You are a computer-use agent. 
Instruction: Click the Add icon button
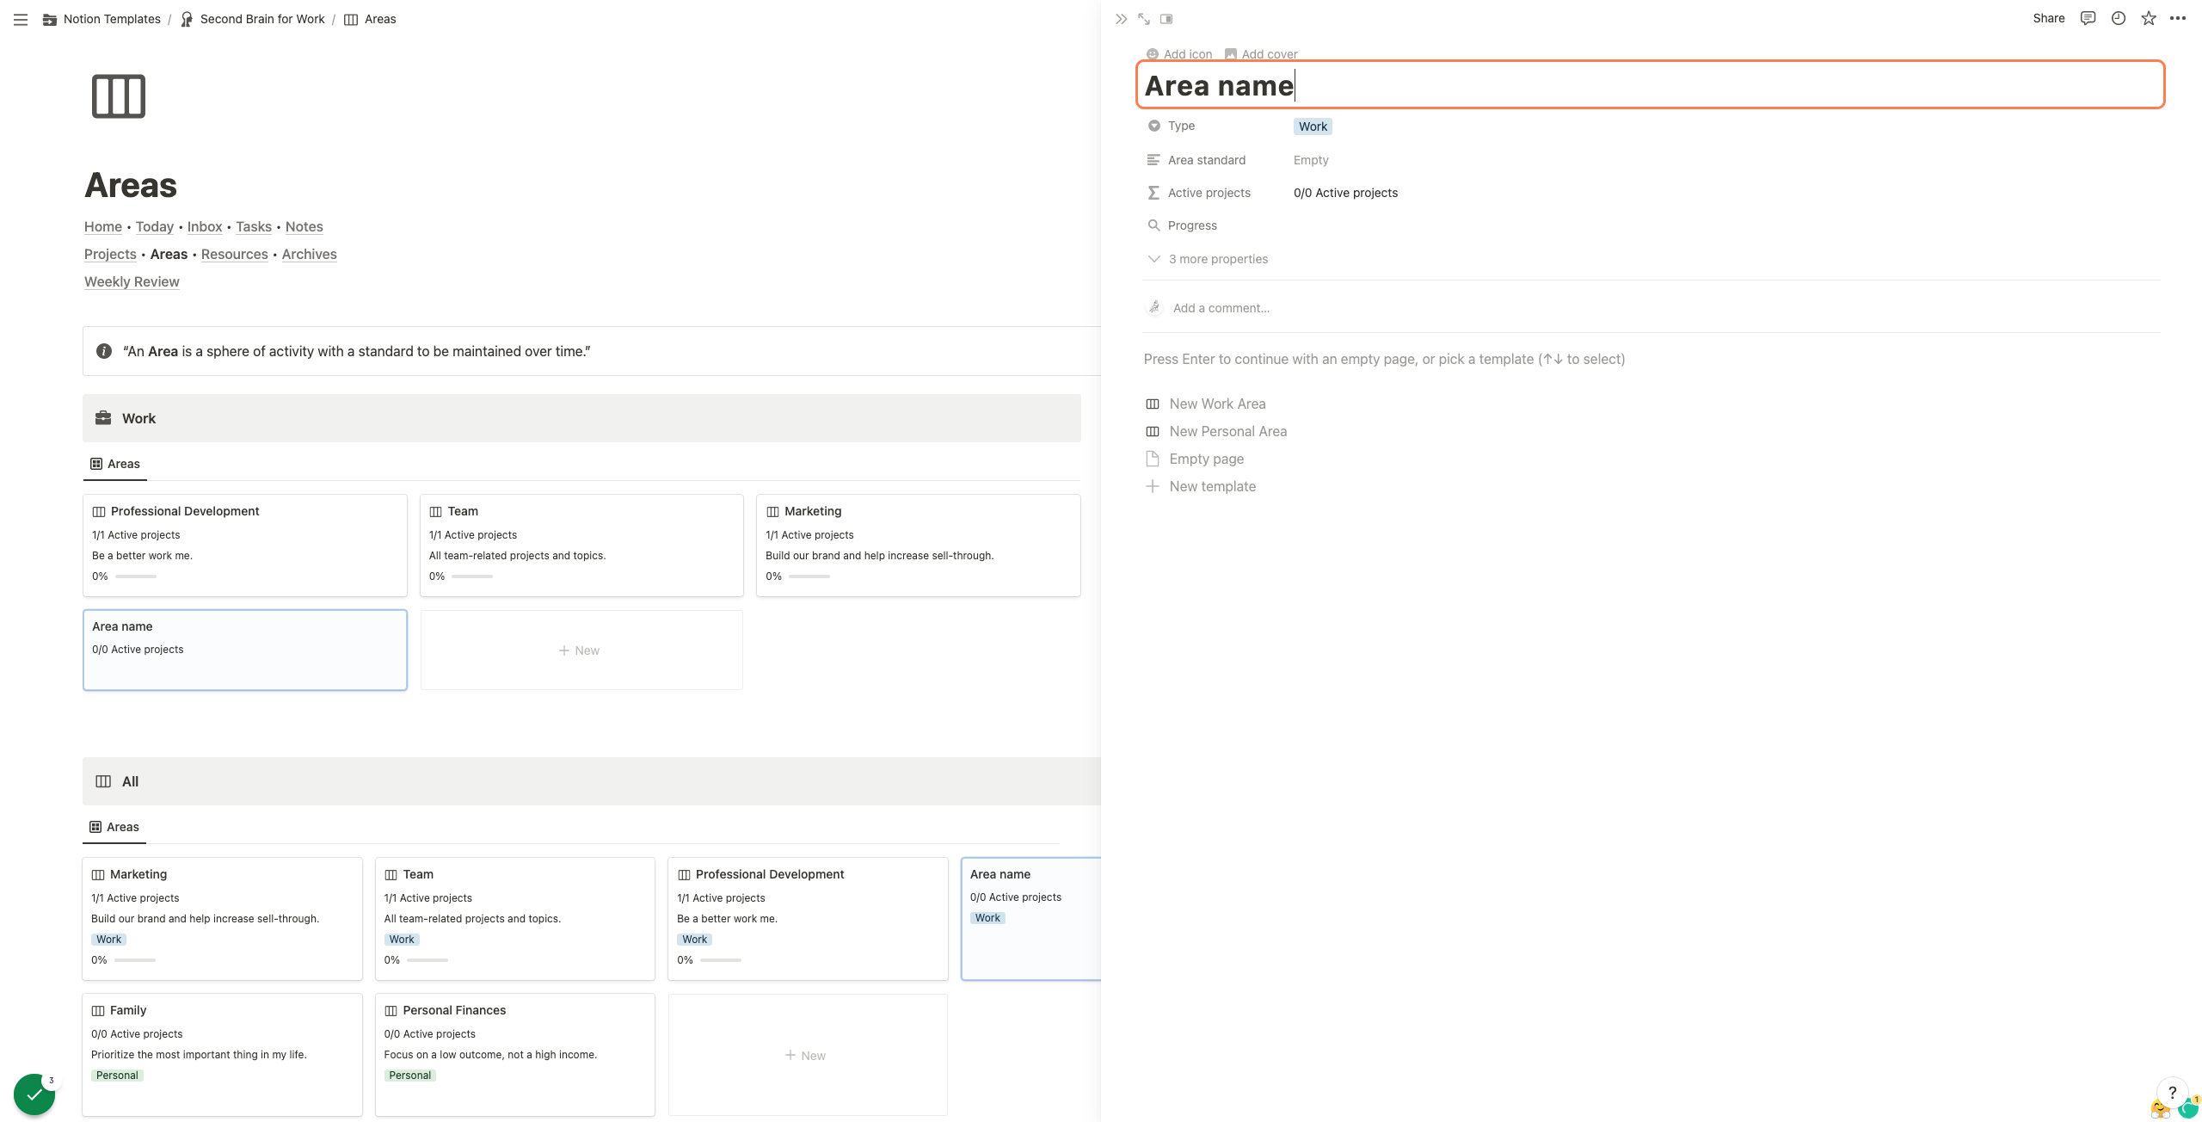click(x=1179, y=54)
